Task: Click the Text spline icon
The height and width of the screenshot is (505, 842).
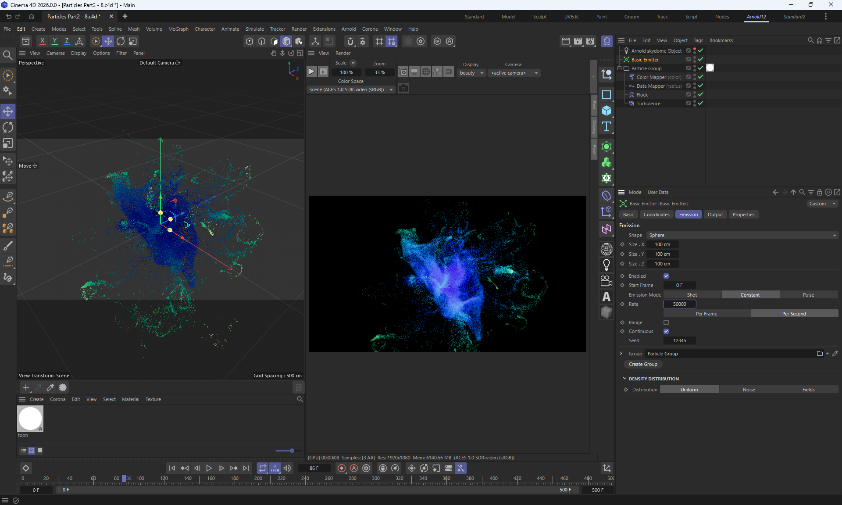Action: pyautogui.click(x=607, y=127)
